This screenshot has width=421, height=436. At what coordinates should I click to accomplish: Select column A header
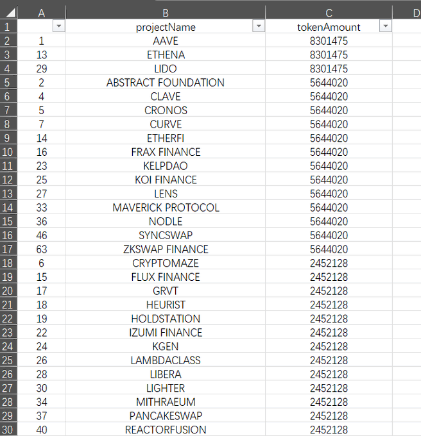[x=42, y=13]
